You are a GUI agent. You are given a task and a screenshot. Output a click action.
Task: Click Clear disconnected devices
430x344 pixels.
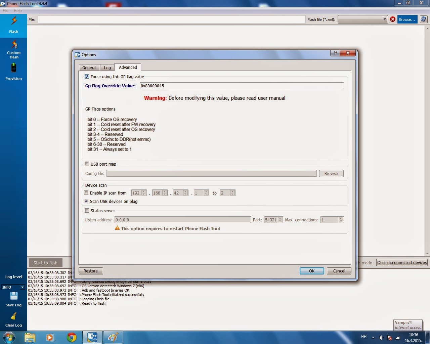402,262
